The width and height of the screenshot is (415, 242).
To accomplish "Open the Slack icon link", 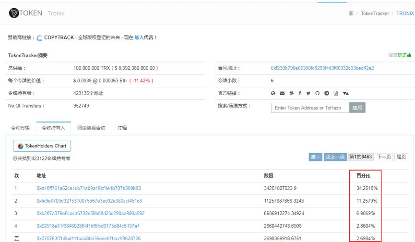I will 291,93.
